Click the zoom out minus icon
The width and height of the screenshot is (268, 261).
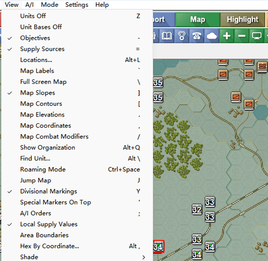pos(242,36)
